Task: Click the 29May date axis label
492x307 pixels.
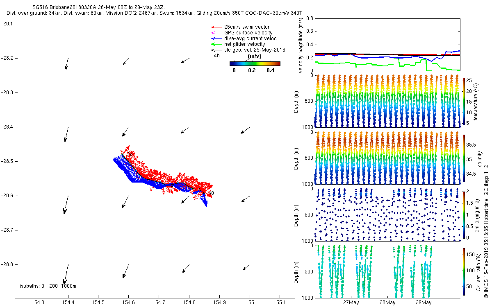Action: click(424, 302)
